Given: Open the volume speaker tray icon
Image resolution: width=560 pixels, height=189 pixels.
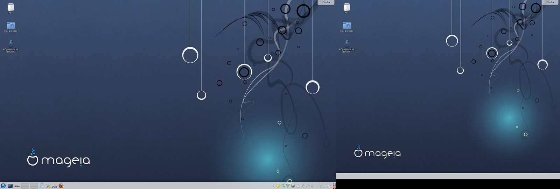Looking at the screenshot, I should tap(303, 186).
